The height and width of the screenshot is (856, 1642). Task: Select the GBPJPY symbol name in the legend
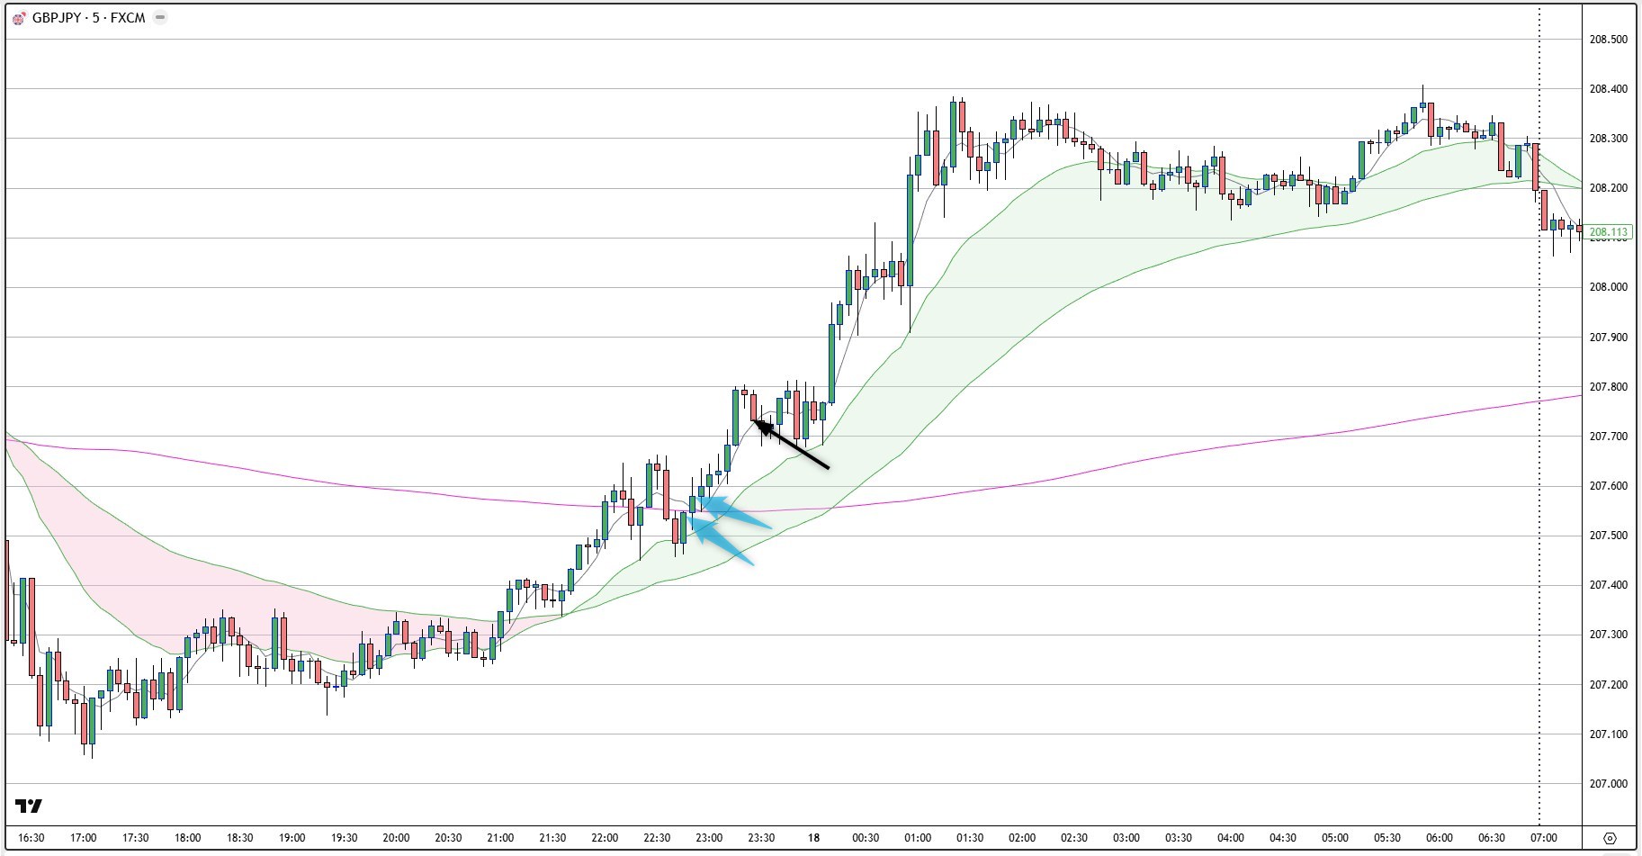tap(58, 17)
